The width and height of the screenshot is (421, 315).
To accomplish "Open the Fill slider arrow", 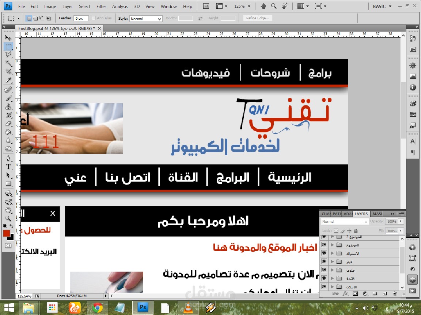I will pos(401,231).
